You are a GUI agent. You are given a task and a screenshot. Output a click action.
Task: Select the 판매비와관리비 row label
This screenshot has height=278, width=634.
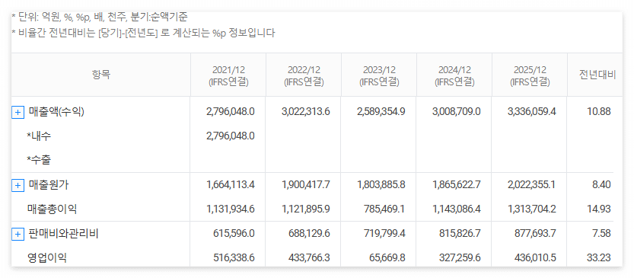pos(63,234)
